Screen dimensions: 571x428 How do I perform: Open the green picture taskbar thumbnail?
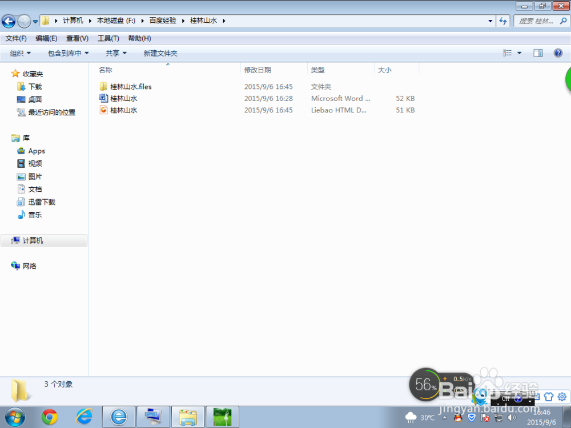[x=222, y=417]
